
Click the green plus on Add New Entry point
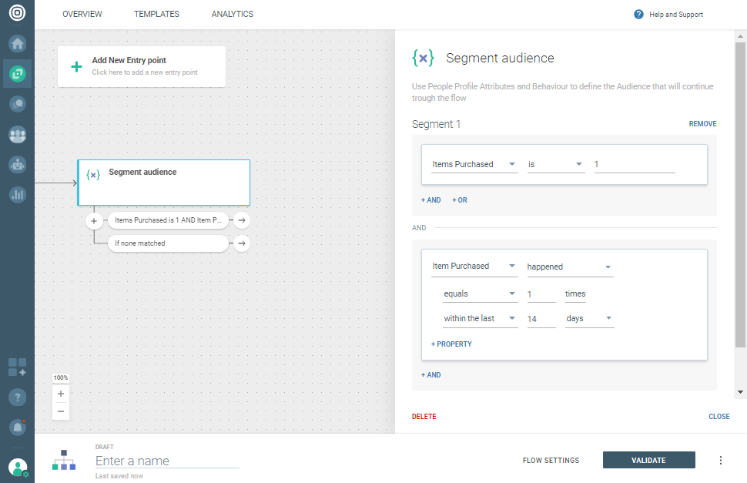(76, 66)
